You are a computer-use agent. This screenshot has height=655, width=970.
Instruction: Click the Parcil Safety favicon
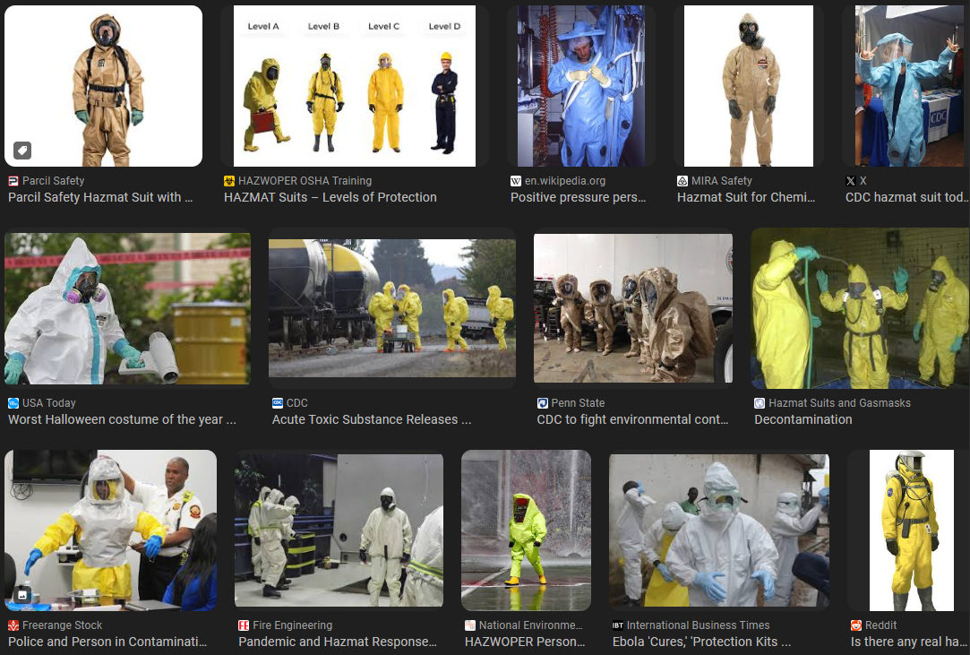point(13,181)
